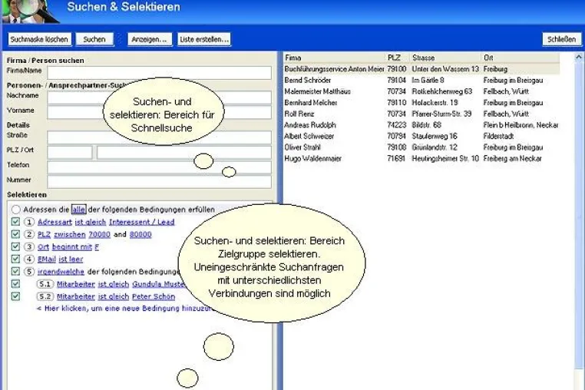The height and width of the screenshot is (390, 585).
Task: Open the Adressart field link
Action: click(x=55, y=222)
